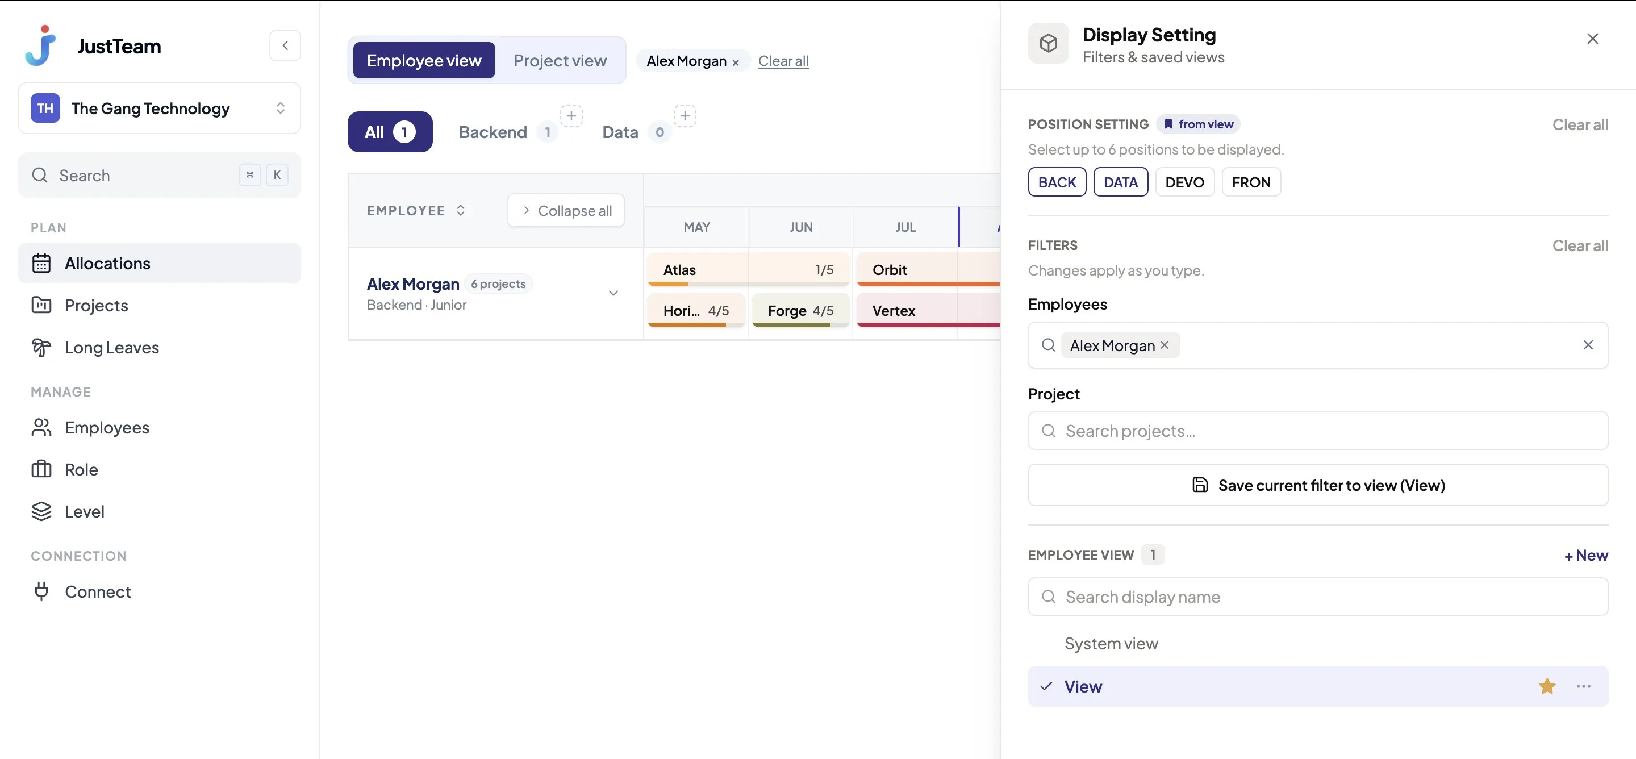Select the Data position tab
The height and width of the screenshot is (759, 1636).
(636, 132)
